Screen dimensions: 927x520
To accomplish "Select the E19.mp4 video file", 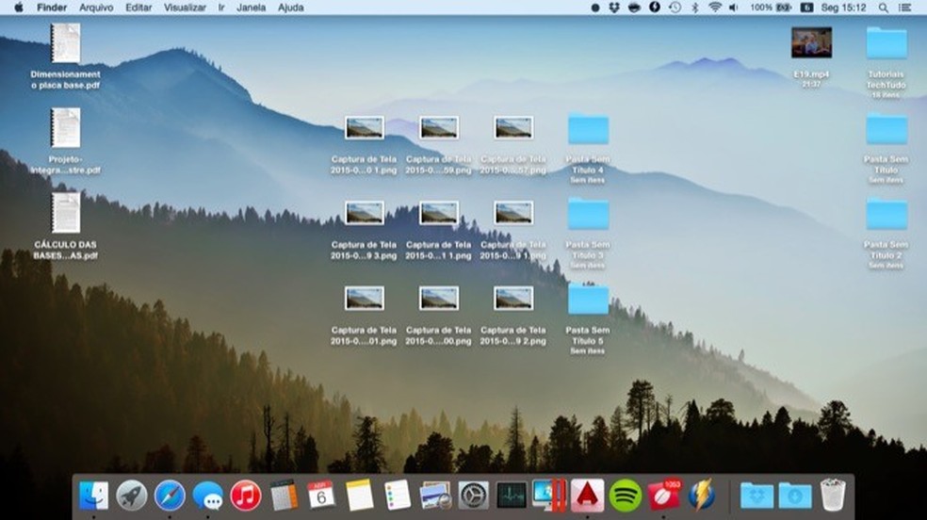I will [811, 42].
